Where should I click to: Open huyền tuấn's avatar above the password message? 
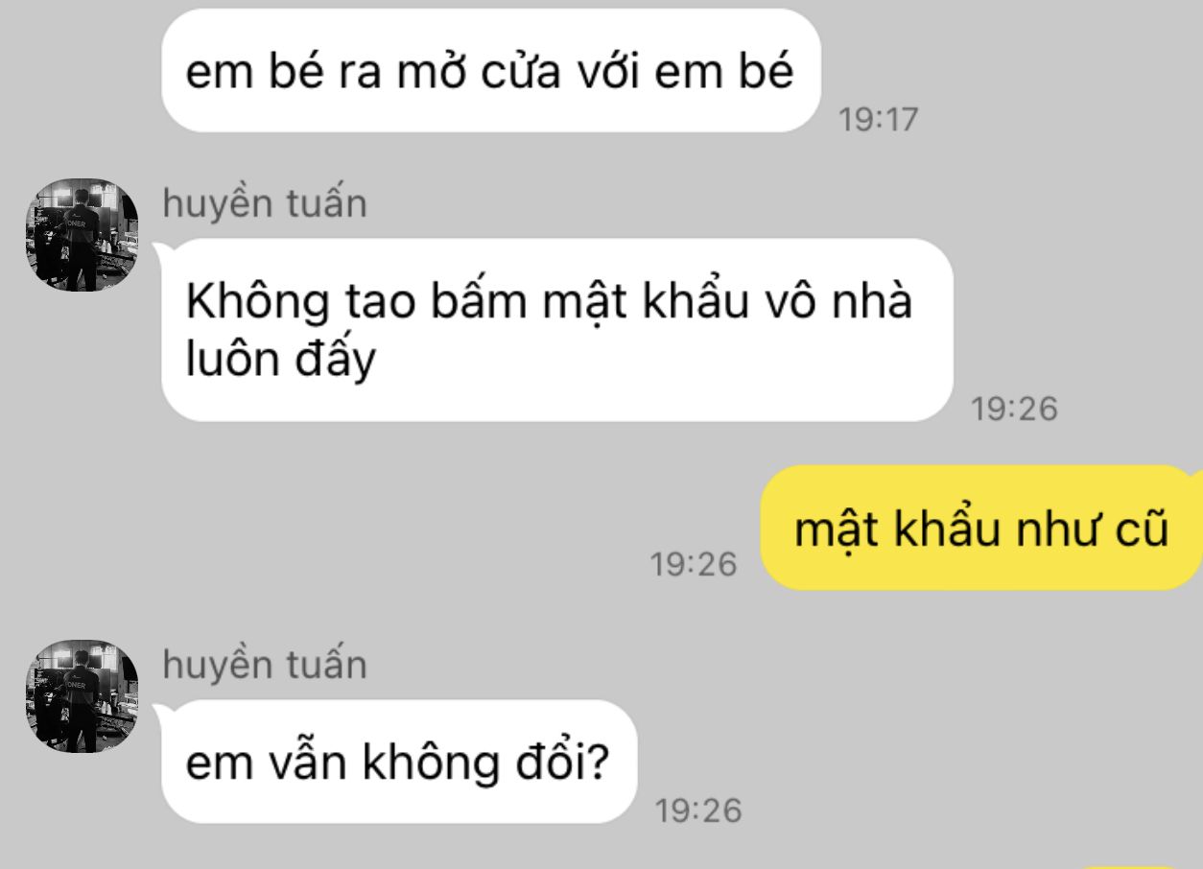[x=82, y=235]
